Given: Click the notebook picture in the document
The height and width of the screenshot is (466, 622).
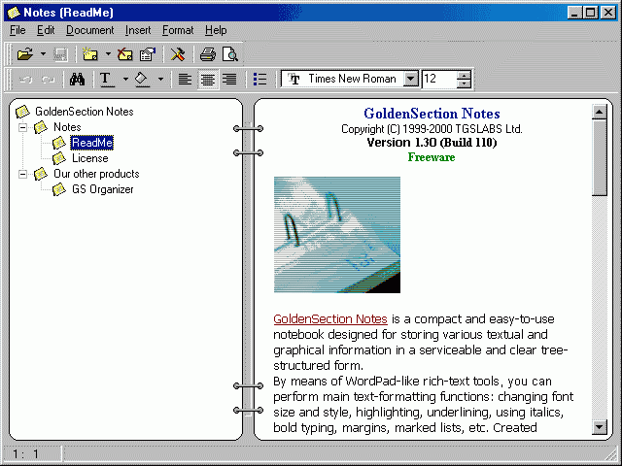Looking at the screenshot, I should 337,235.
